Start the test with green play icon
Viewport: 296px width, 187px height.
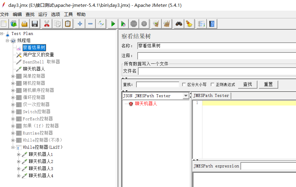pos(113,24)
